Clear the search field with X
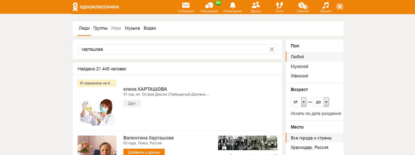Image resolution: width=415 pixels, height=155 pixels. click(272, 49)
